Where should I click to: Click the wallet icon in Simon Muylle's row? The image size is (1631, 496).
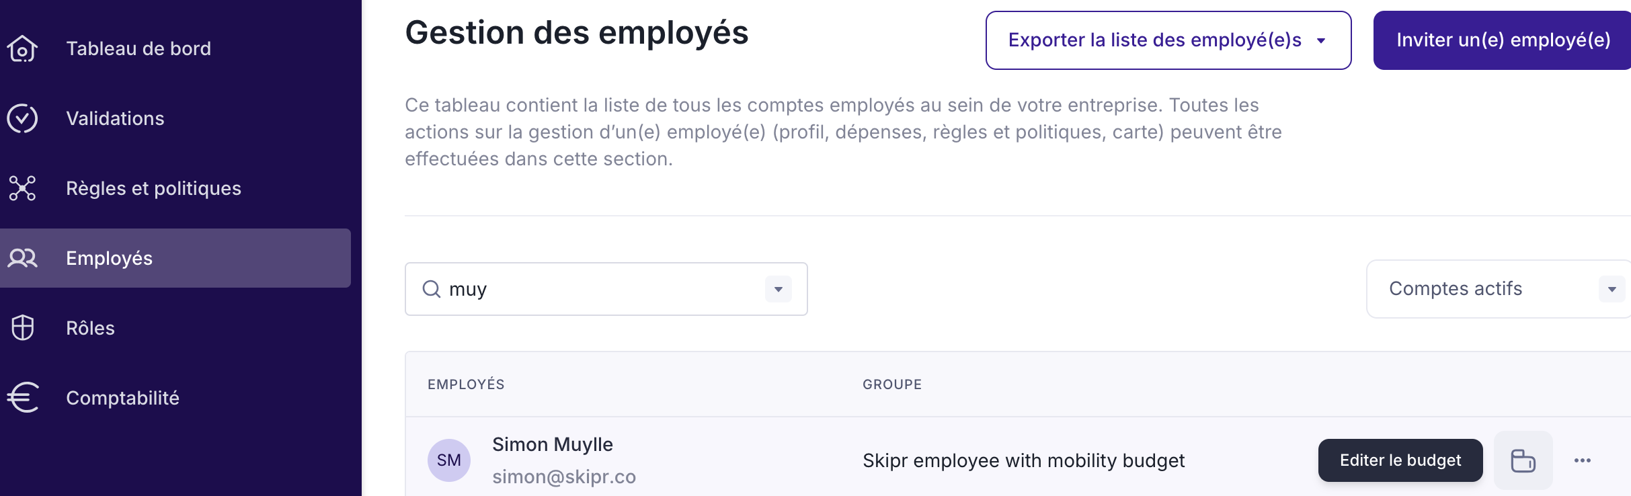pyautogui.click(x=1523, y=460)
